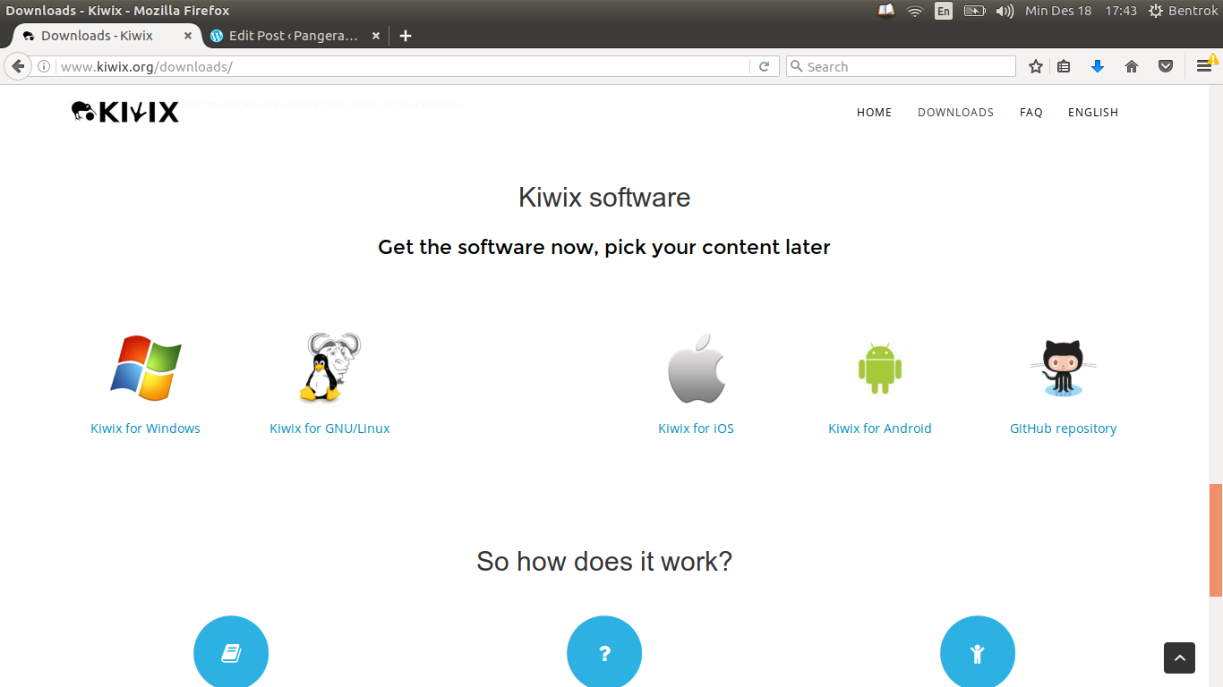
Task: Click the scroll-to-top arrow button
Action: (1179, 658)
